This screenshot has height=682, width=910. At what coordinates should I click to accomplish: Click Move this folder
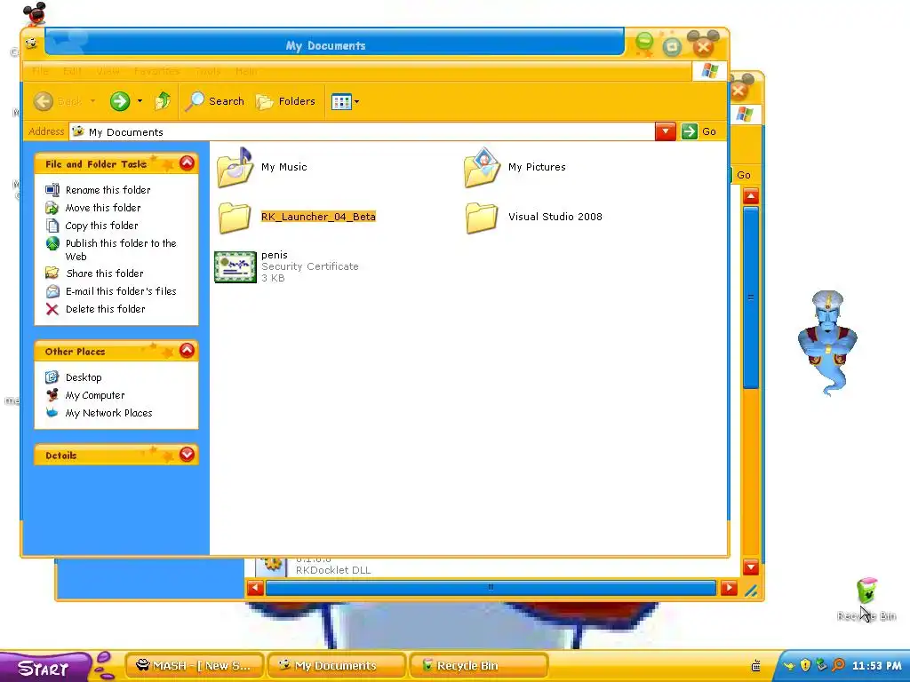coord(103,208)
